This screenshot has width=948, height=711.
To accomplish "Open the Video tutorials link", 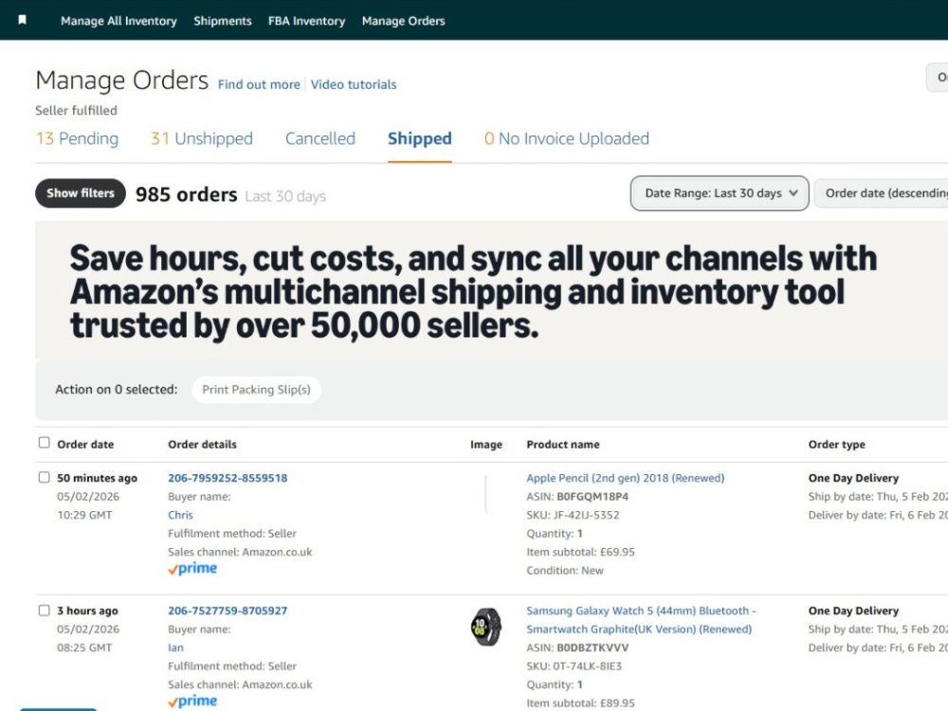I will coord(354,84).
